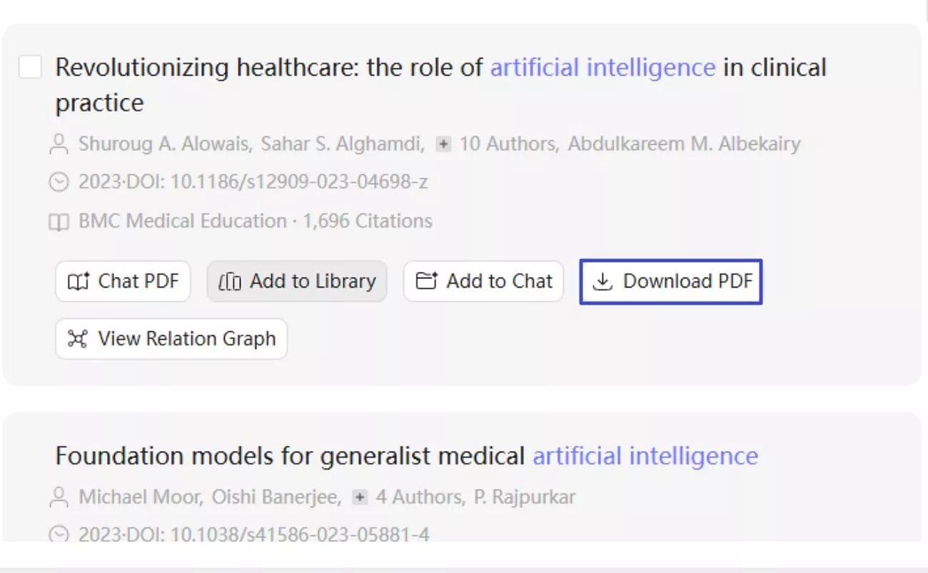
Task: Click the Add to Library button
Action: 297,281
